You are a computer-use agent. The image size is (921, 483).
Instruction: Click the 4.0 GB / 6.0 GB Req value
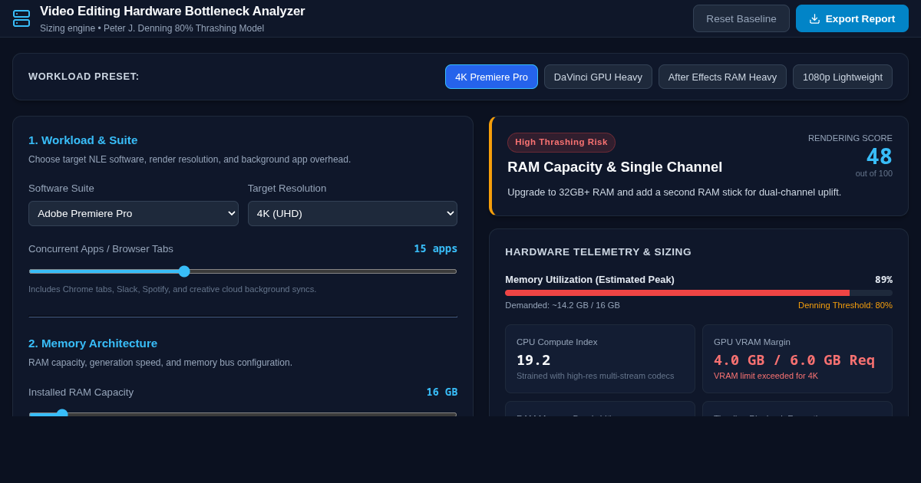(x=794, y=360)
